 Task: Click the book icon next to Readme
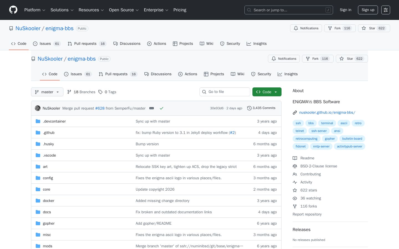point(295,158)
